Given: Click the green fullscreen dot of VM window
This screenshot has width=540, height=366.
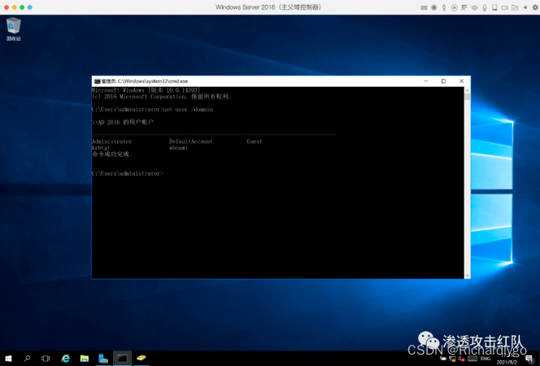Looking at the screenshot, I should pos(22,7).
